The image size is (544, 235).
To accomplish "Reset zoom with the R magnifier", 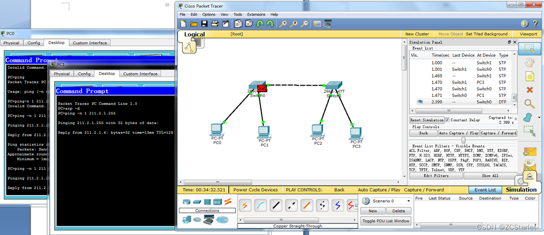I will pyautogui.click(x=294, y=24).
